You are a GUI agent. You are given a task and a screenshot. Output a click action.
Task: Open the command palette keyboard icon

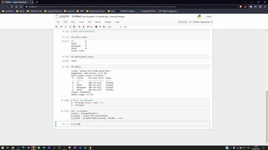pyautogui.click(x=126, y=27)
